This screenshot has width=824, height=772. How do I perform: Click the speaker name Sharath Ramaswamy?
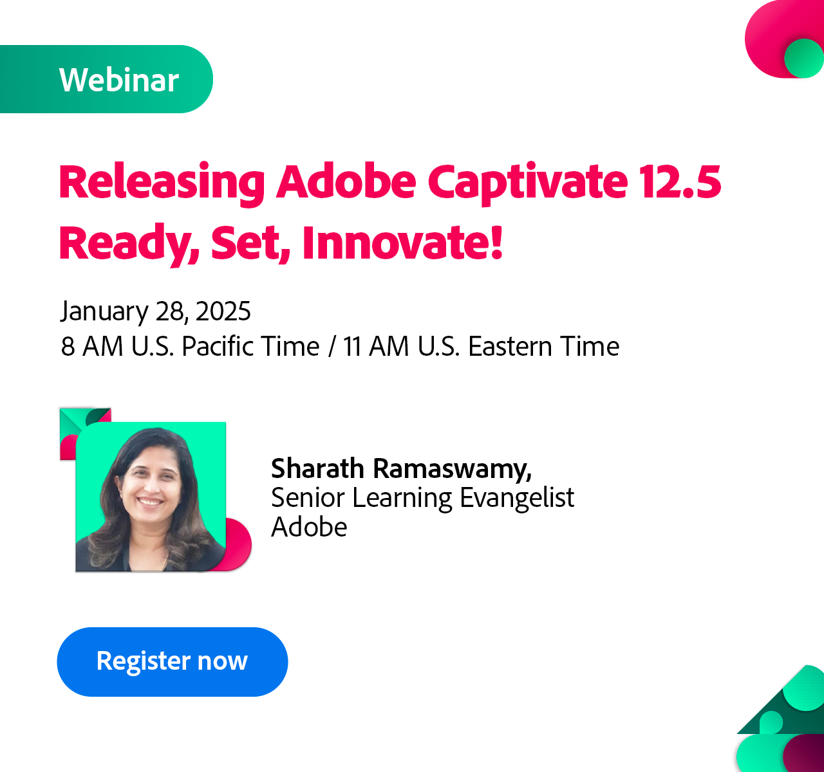point(401,468)
